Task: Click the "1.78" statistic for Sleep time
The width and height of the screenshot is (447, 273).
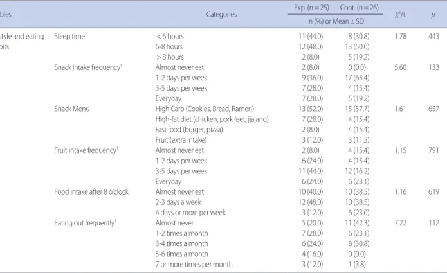Action: pos(401,37)
